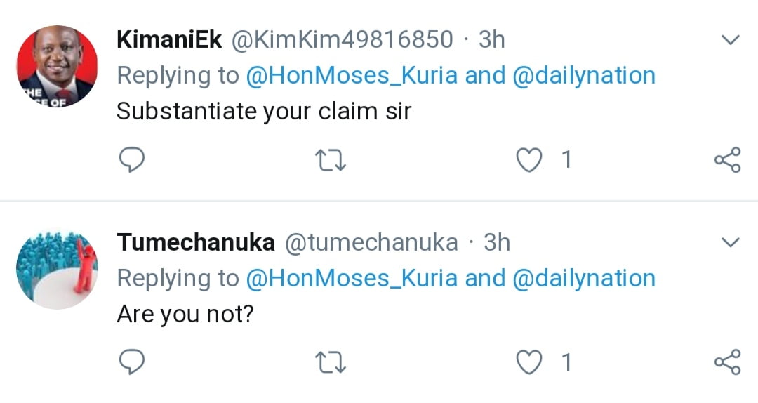The width and height of the screenshot is (758, 403).
Task: Reply to KimaniEk's tweet
Action: click(131, 161)
